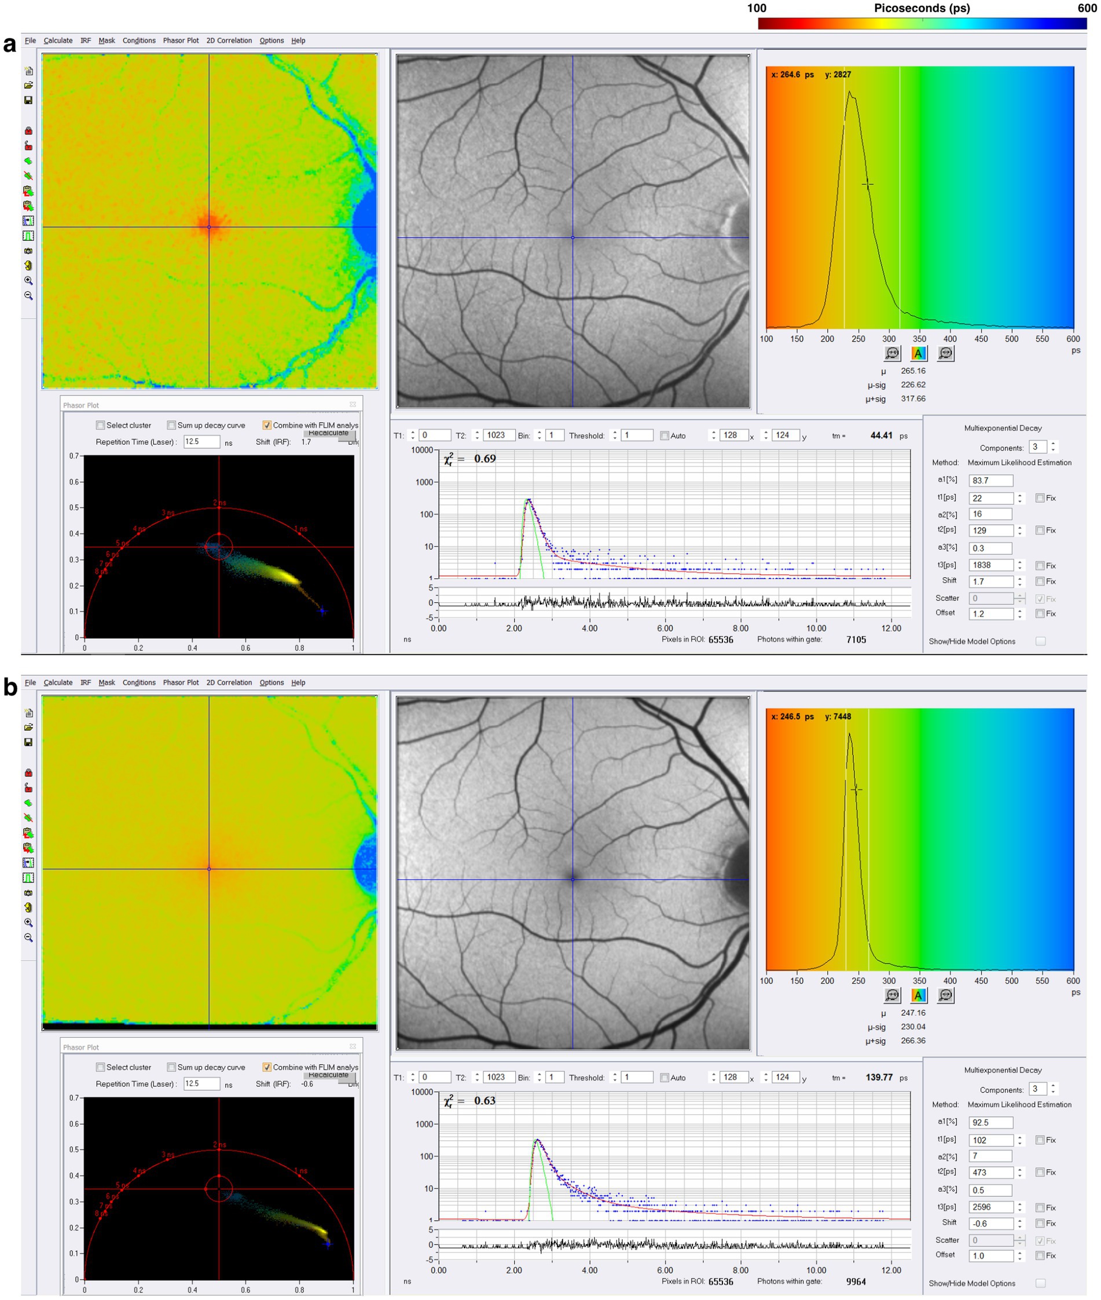Image resolution: width=1101 pixels, height=1300 pixels.
Task: Click the new file icon in panel b's toolbar
Action: [29, 713]
